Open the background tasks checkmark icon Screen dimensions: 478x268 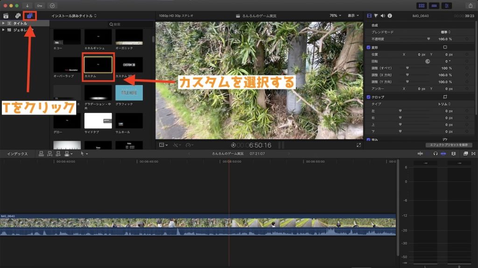(x=52, y=6)
